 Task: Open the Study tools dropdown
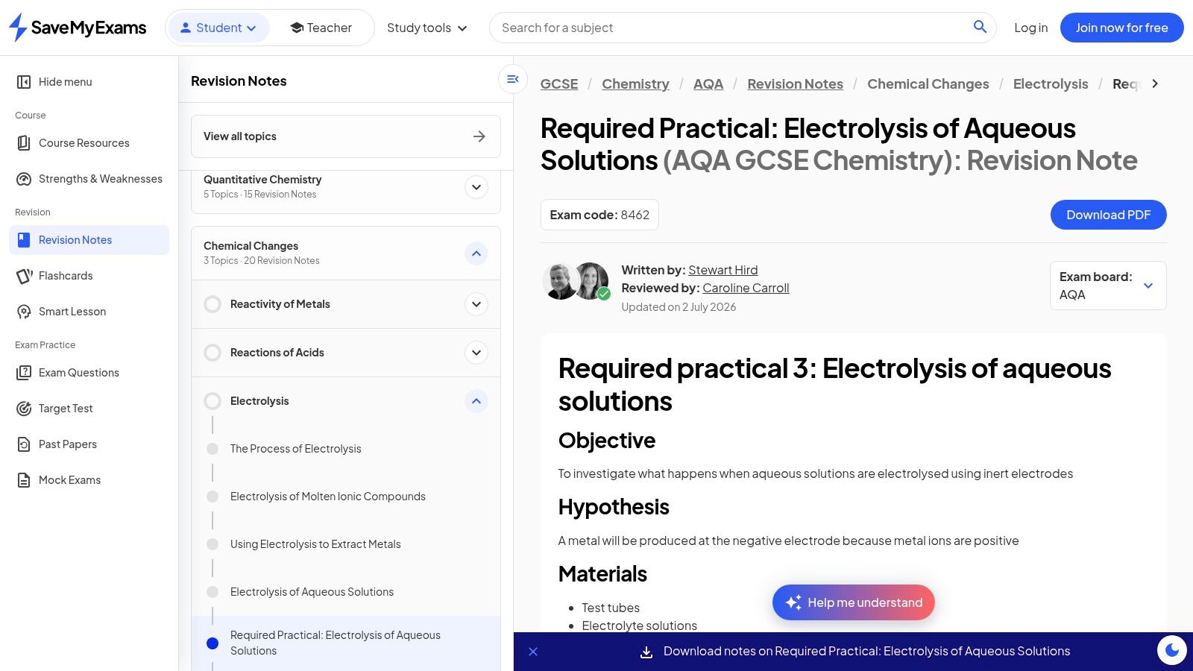pos(427,28)
